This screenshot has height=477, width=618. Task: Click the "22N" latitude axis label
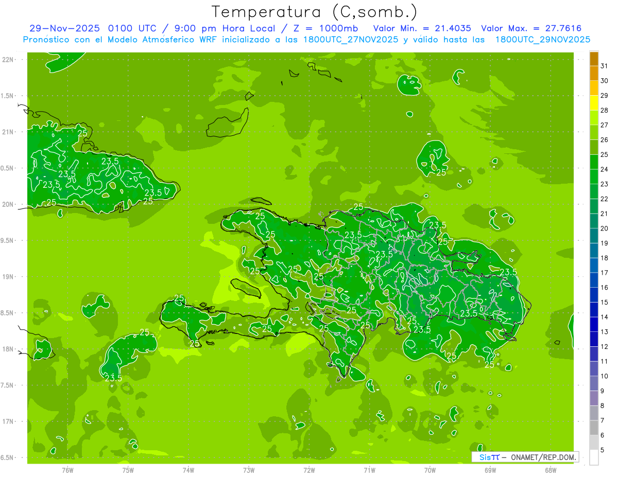(x=9, y=60)
